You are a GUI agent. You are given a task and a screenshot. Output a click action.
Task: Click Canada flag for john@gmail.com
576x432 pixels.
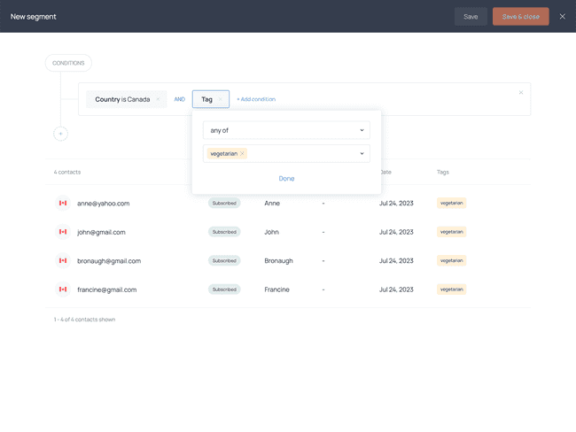point(63,232)
